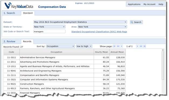
Task: Select the Standard search tab
Action: pyautogui.click(x=28, y=13)
